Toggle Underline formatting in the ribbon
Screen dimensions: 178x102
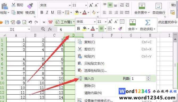tap(52, 12)
